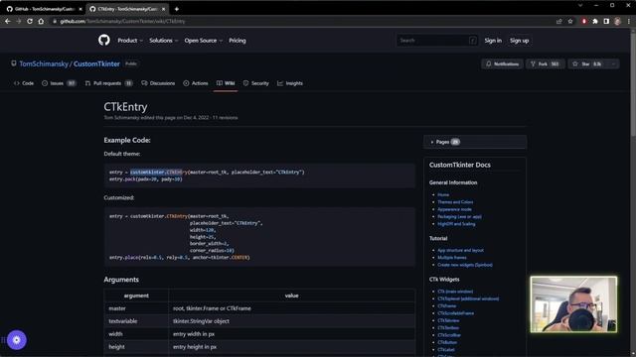Open CTkScrollbar widget link
The height and width of the screenshot is (357, 636).
[449, 335]
